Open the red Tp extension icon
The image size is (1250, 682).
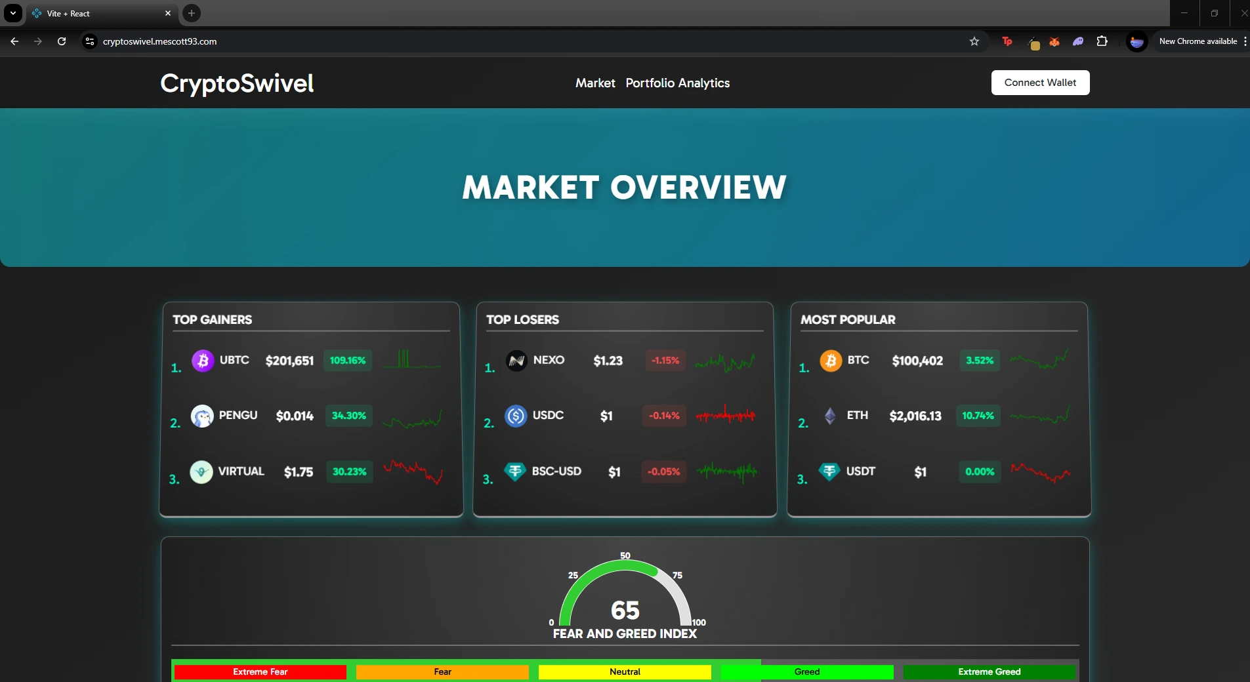pyautogui.click(x=1007, y=41)
